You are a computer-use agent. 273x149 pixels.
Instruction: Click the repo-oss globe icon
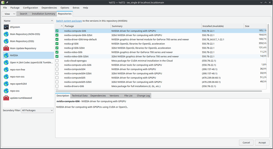pos(6,91)
